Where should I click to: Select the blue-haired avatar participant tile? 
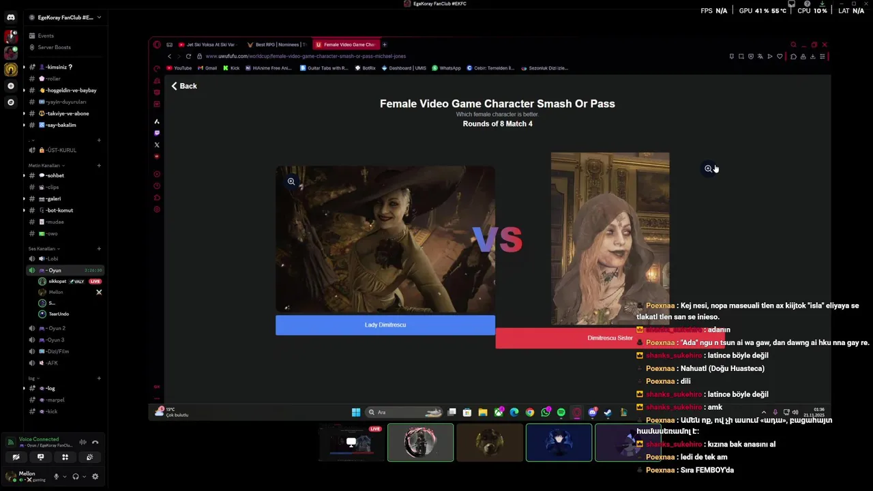tap(559, 443)
